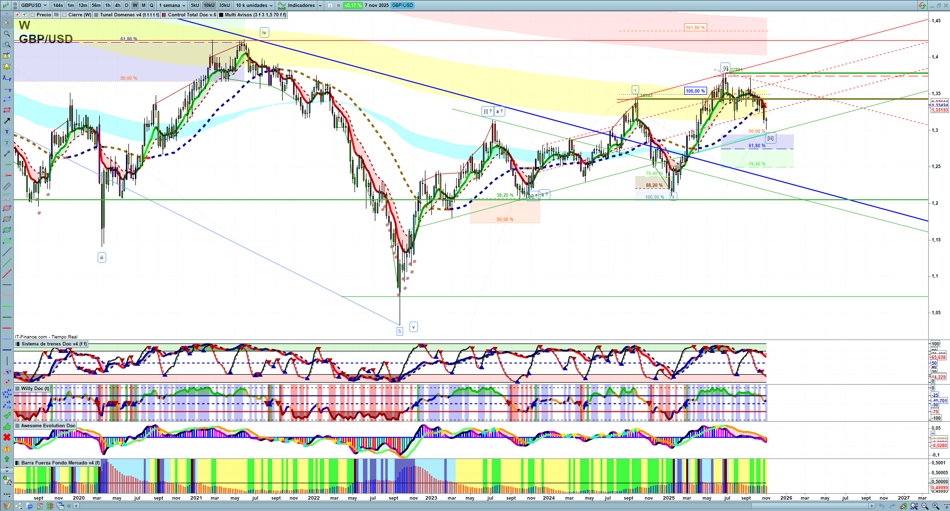Select the 35kU units button
Viewport: 950px width, 511px height.
(225, 5)
